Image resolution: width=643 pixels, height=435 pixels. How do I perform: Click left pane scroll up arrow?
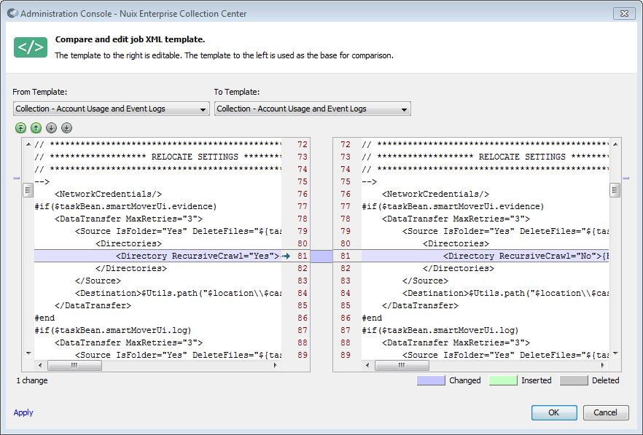click(x=28, y=144)
